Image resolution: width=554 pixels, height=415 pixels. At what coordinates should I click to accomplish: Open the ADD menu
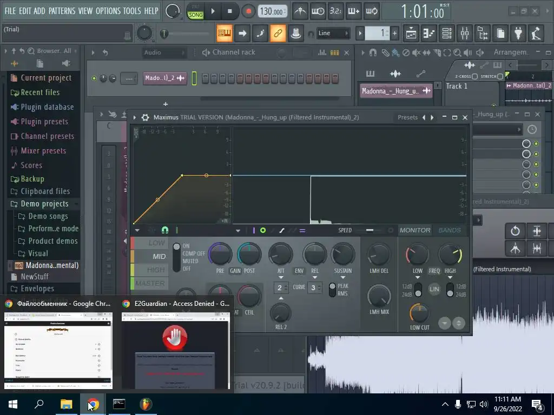pyautogui.click(x=39, y=11)
